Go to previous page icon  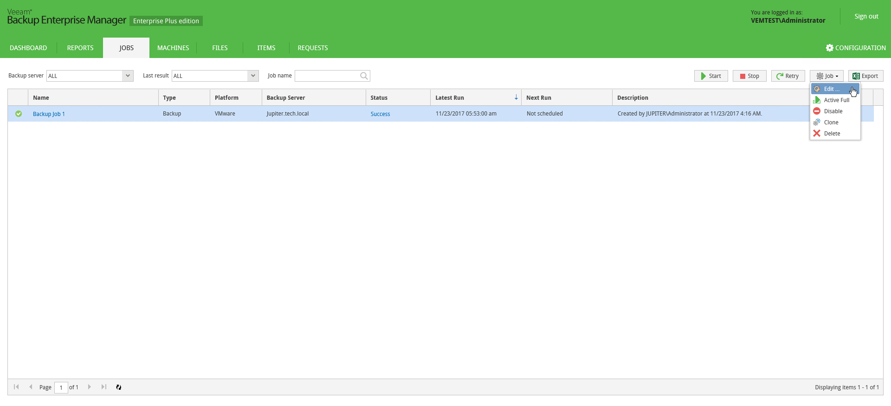click(x=31, y=387)
